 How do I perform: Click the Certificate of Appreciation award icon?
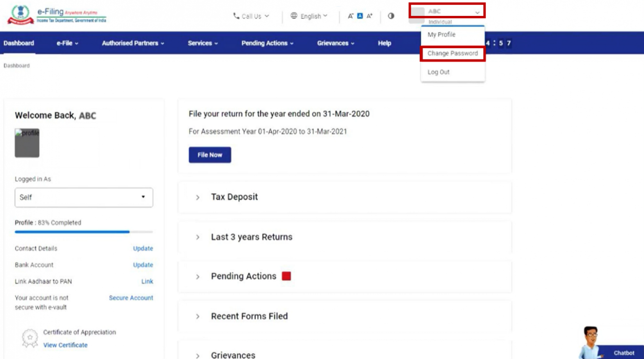coord(30,338)
